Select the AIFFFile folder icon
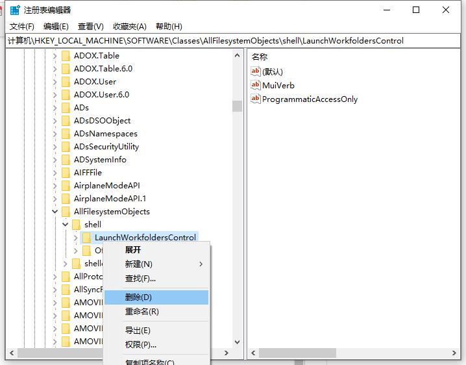This screenshot has width=466, height=365. pos(66,173)
